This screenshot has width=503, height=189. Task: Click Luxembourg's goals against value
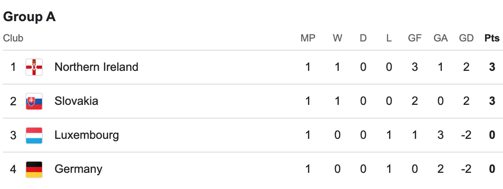(440, 135)
